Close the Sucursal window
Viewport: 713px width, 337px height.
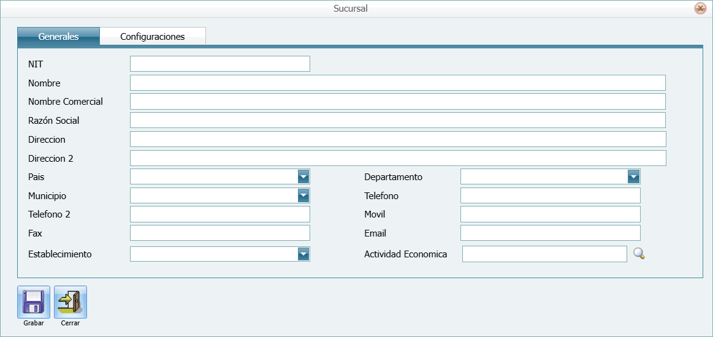click(x=700, y=9)
